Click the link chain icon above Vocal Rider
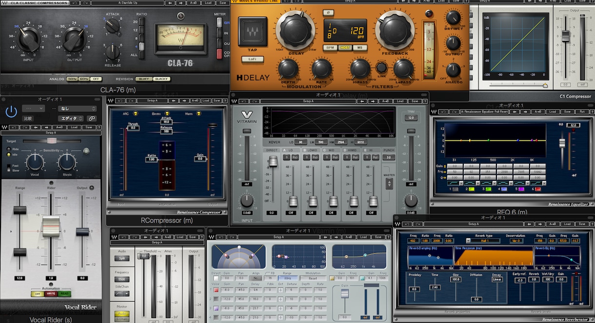The width and height of the screenshot is (595, 323). click(x=92, y=118)
